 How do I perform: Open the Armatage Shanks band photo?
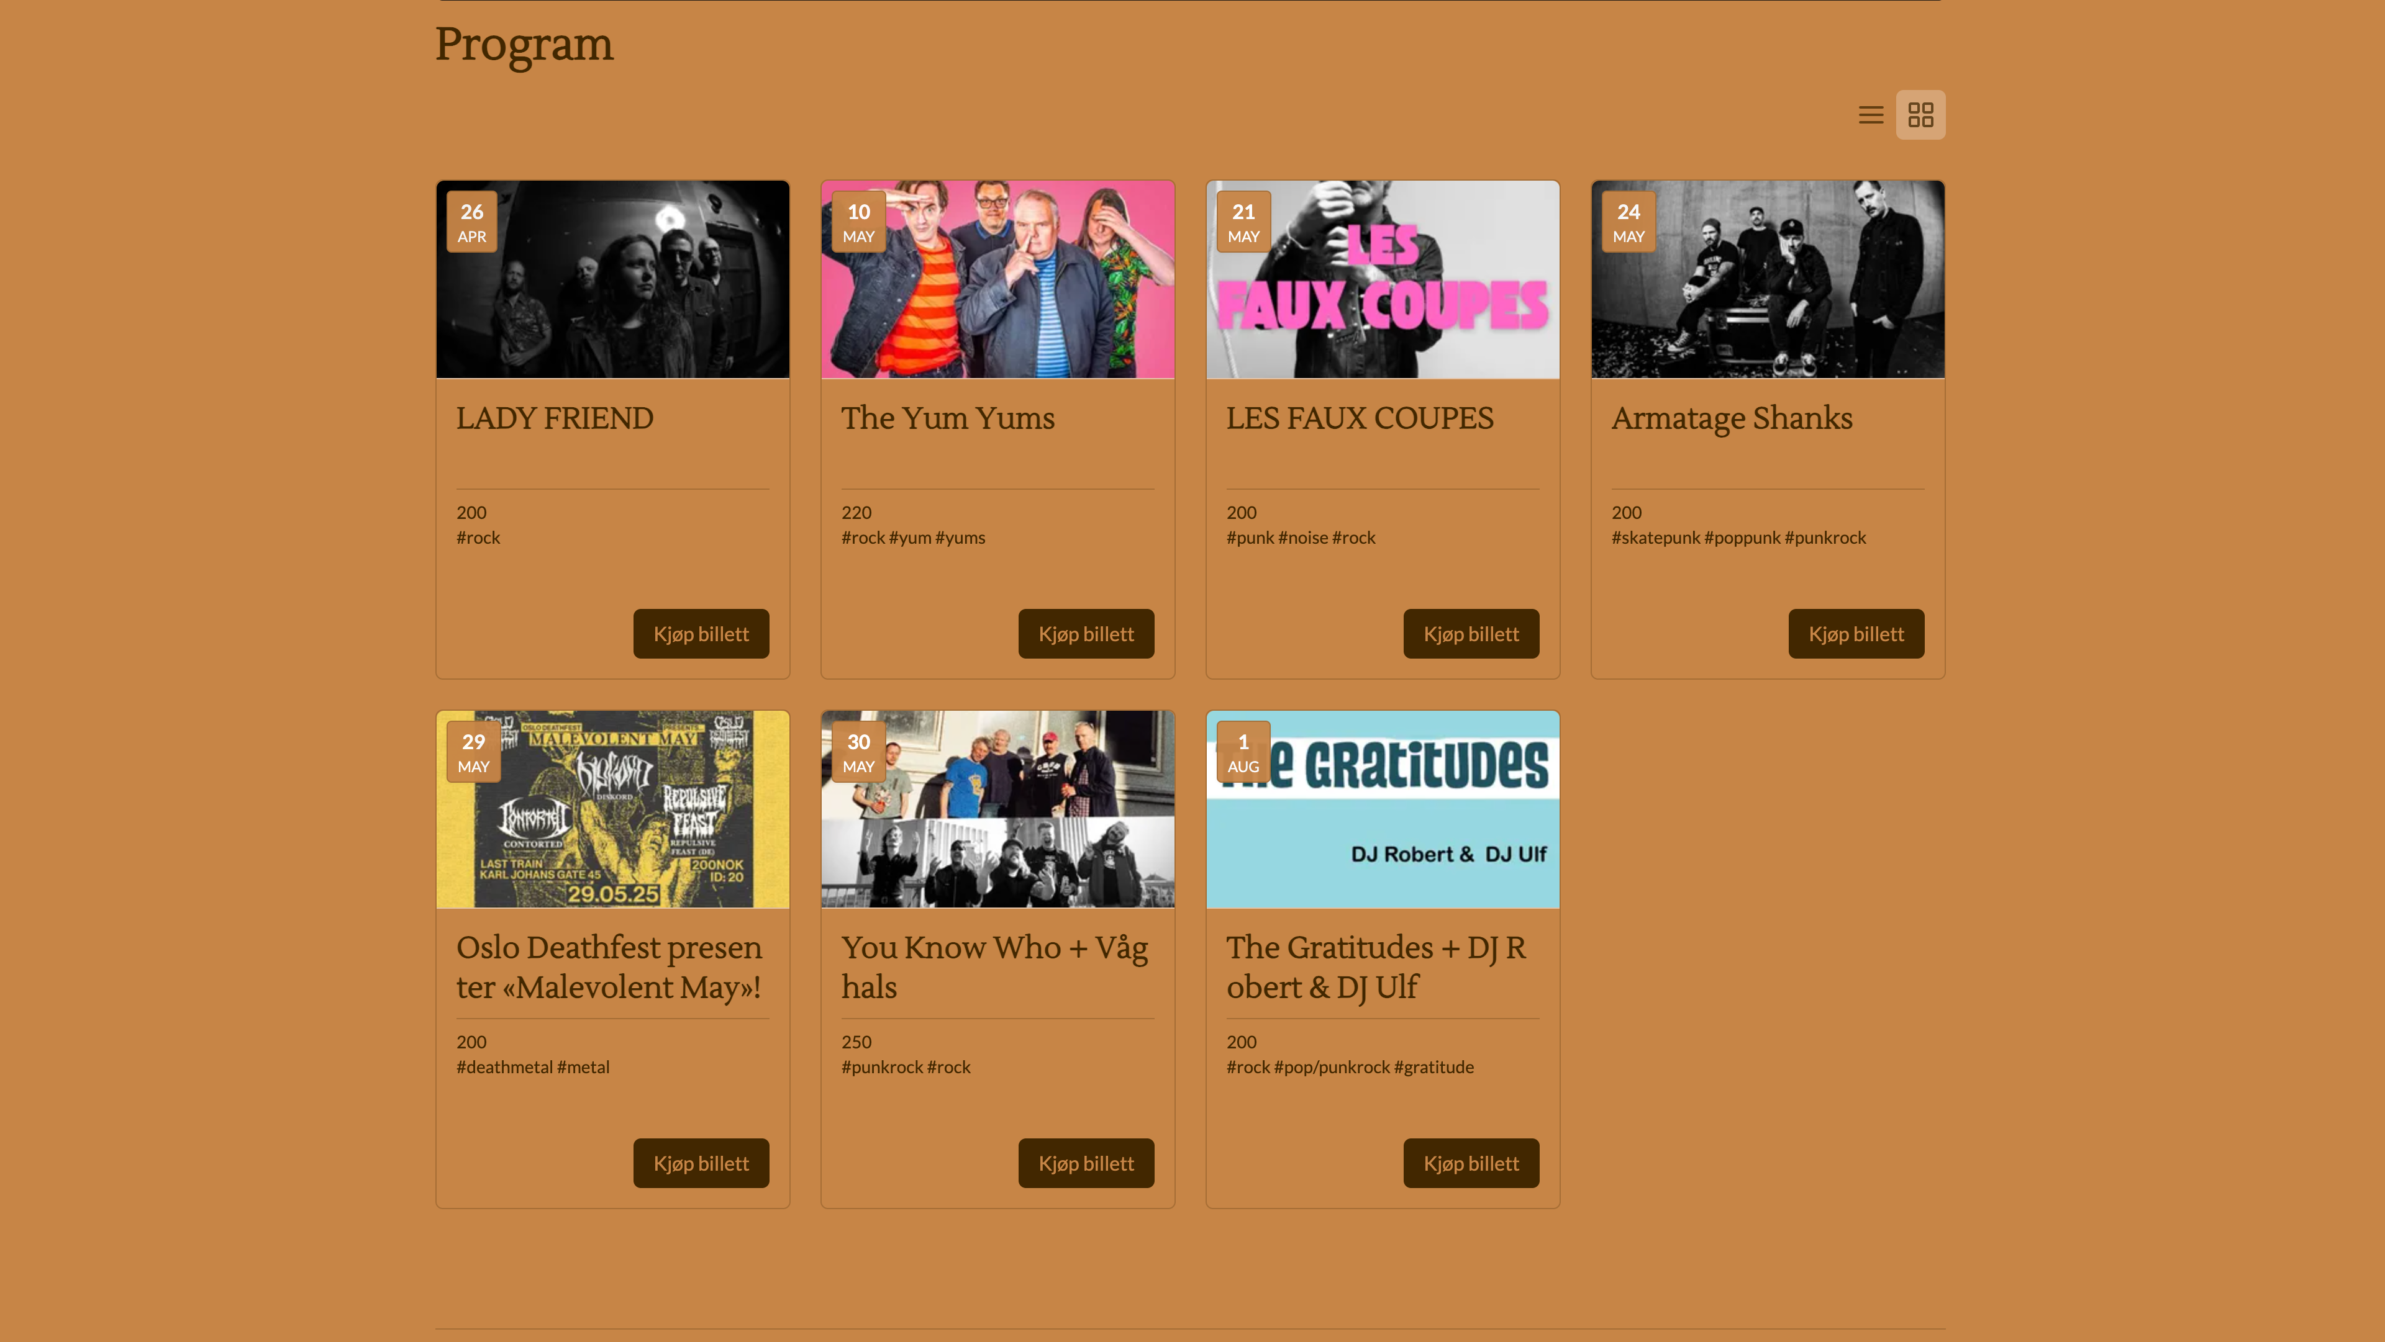tap(1768, 279)
